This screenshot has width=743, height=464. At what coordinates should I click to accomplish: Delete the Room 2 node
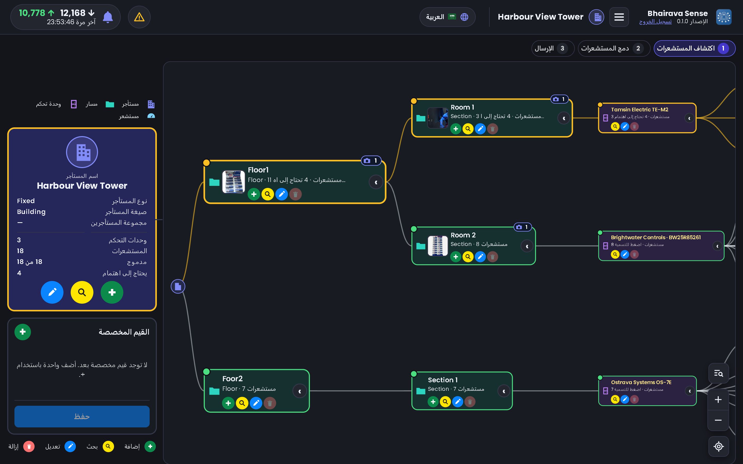492,256
